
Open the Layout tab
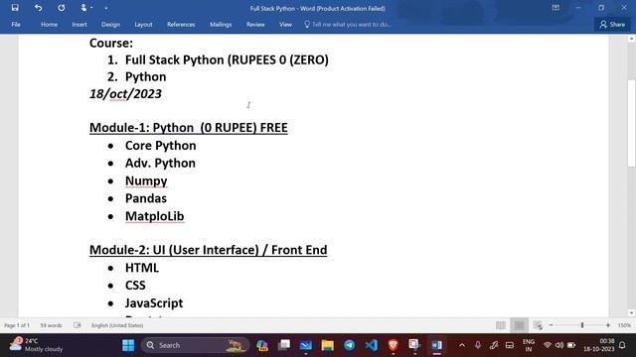[143, 24]
